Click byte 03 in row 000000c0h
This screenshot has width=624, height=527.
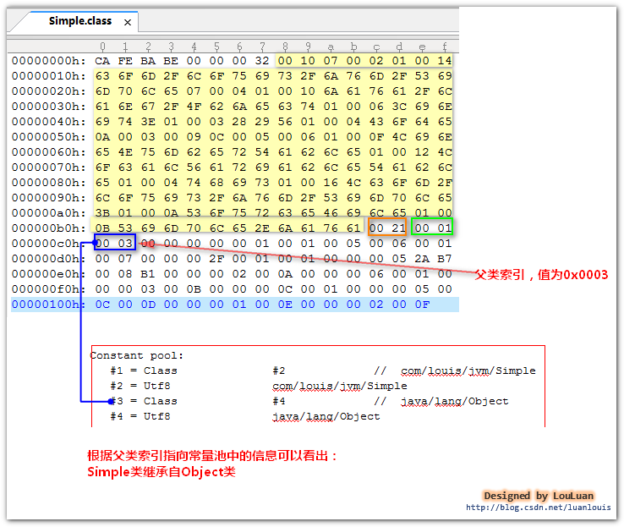(125, 244)
